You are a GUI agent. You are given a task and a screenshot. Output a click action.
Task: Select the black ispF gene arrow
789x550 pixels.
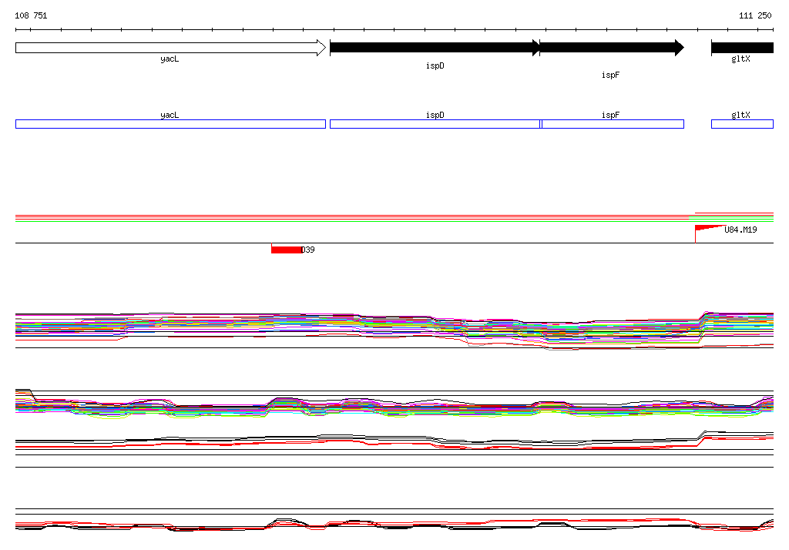point(612,48)
